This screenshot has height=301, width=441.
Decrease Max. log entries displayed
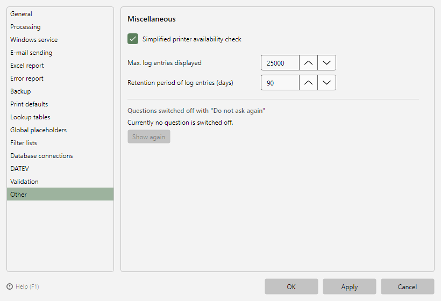(326, 63)
